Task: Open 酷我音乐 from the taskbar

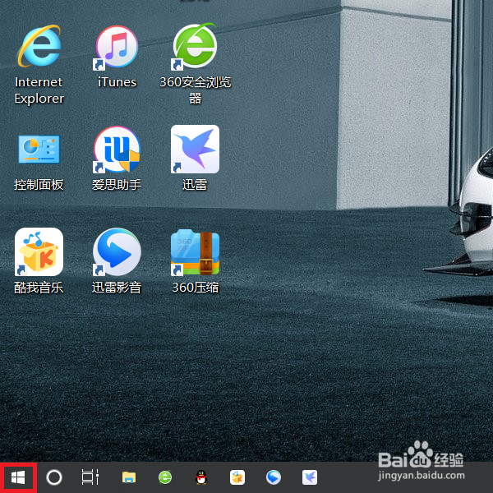Action: 237,477
